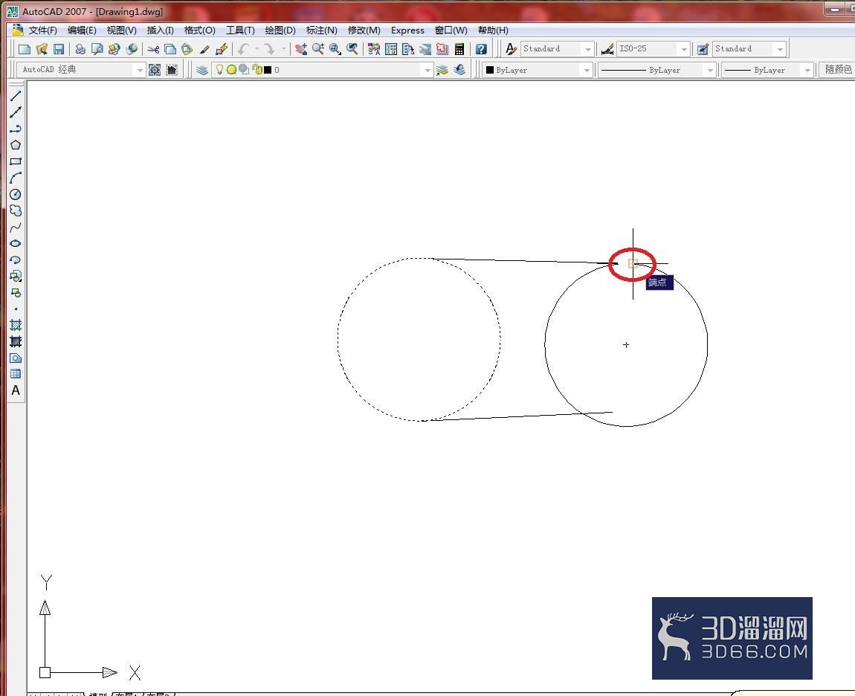Screen dimensions: 855x696
Task: Toggle layer 0 on/off lightbulb
Action: click(x=219, y=69)
